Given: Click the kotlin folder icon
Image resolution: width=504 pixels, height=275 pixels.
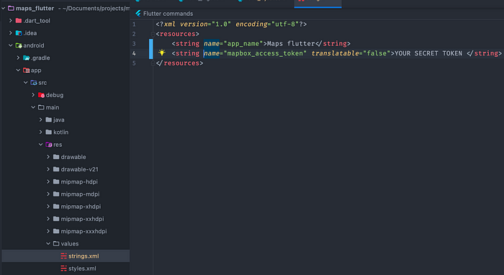Looking at the screenshot, I should click(x=48, y=132).
